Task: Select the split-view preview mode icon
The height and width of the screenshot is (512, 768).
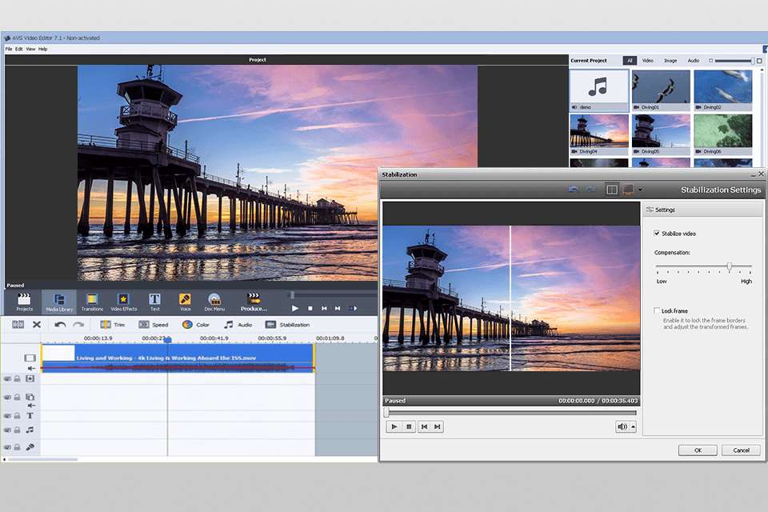Action: click(x=612, y=190)
